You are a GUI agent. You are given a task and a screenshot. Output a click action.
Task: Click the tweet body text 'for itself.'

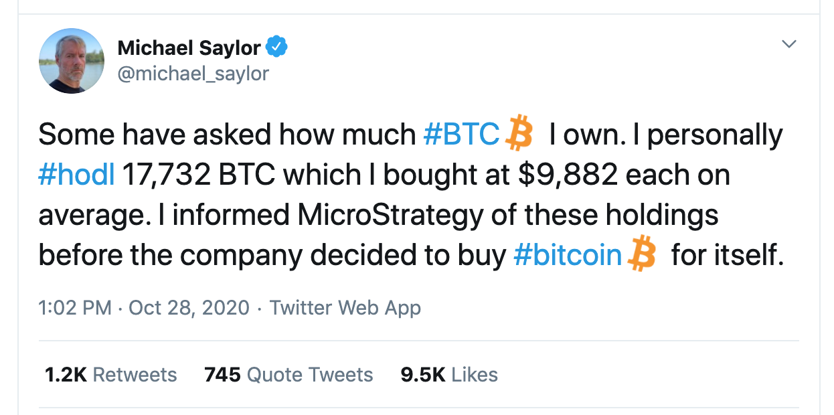click(x=728, y=256)
